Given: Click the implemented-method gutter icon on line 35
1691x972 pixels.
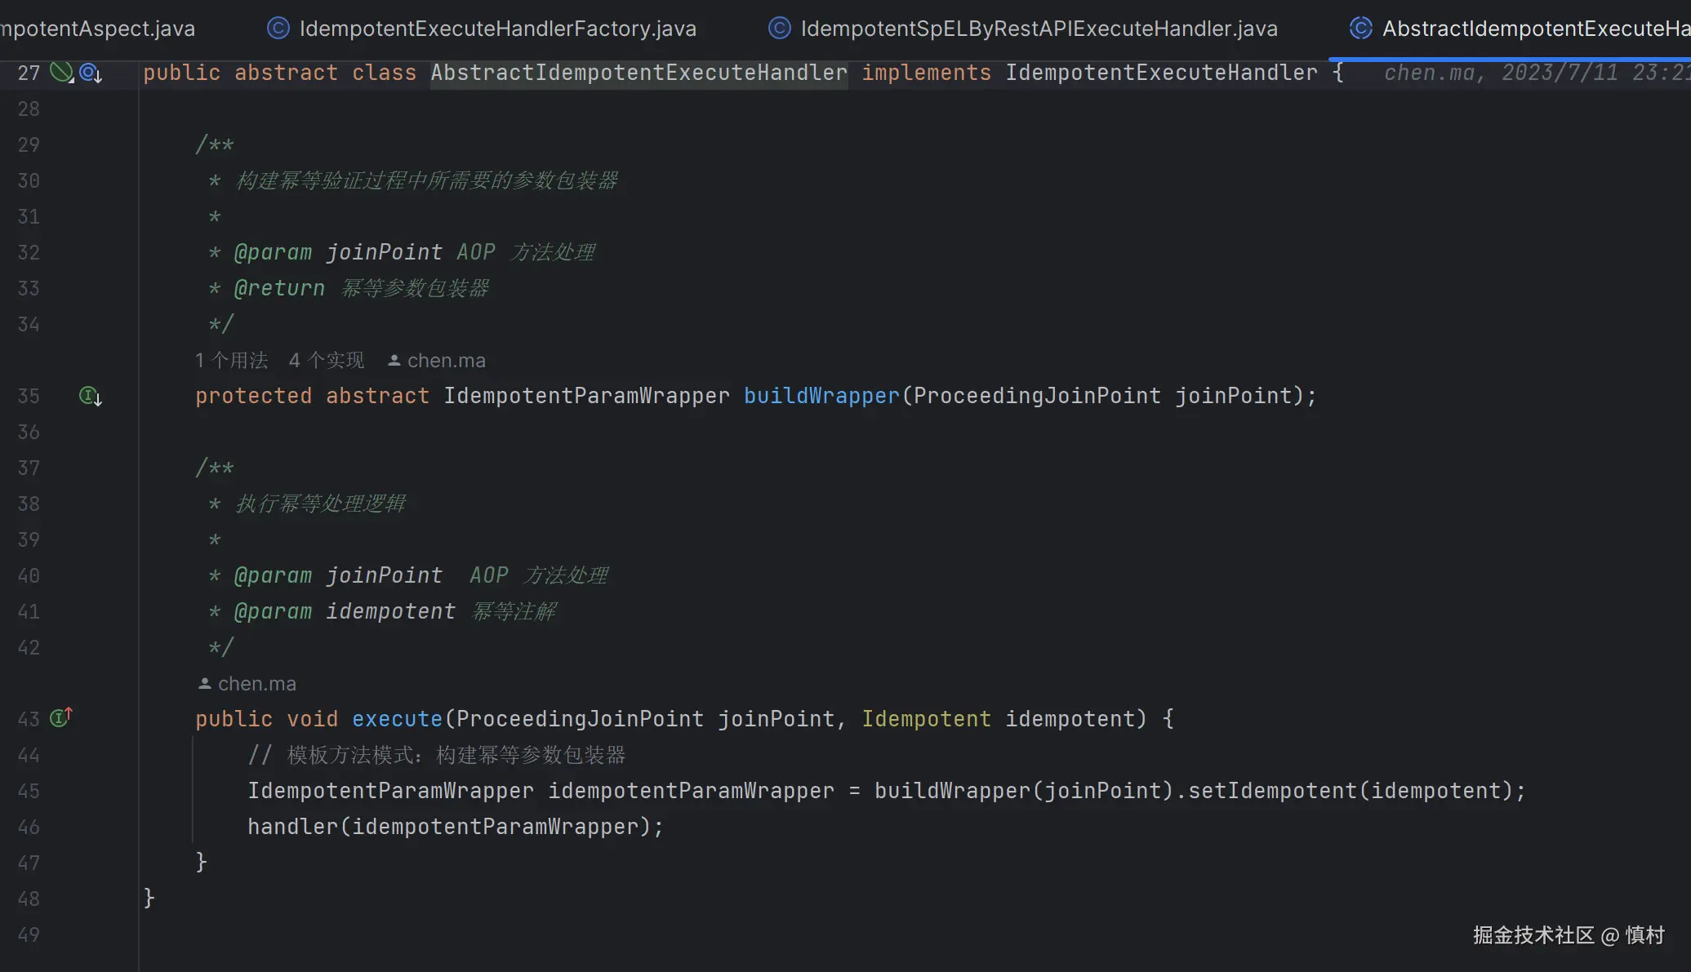Looking at the screenshot, I should click(x=89, y=396).
